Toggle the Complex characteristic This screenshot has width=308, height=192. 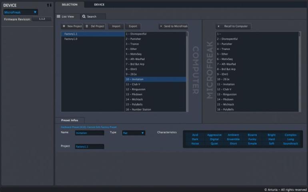290,135
